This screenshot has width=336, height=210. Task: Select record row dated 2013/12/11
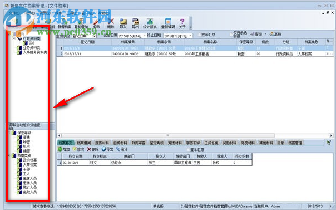coord(195,54)
